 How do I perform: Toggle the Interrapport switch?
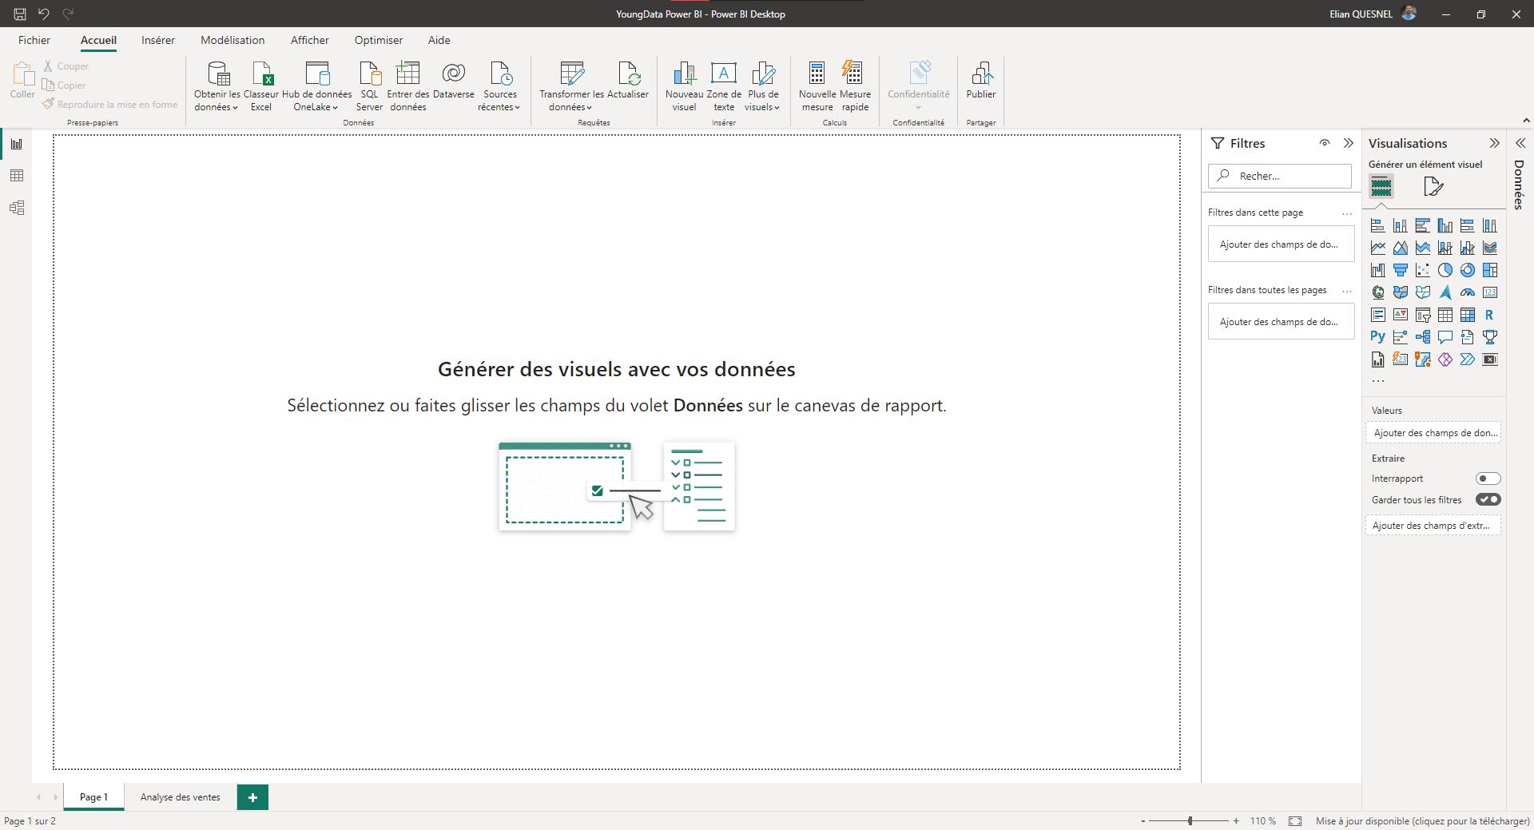click(1488, 479)
